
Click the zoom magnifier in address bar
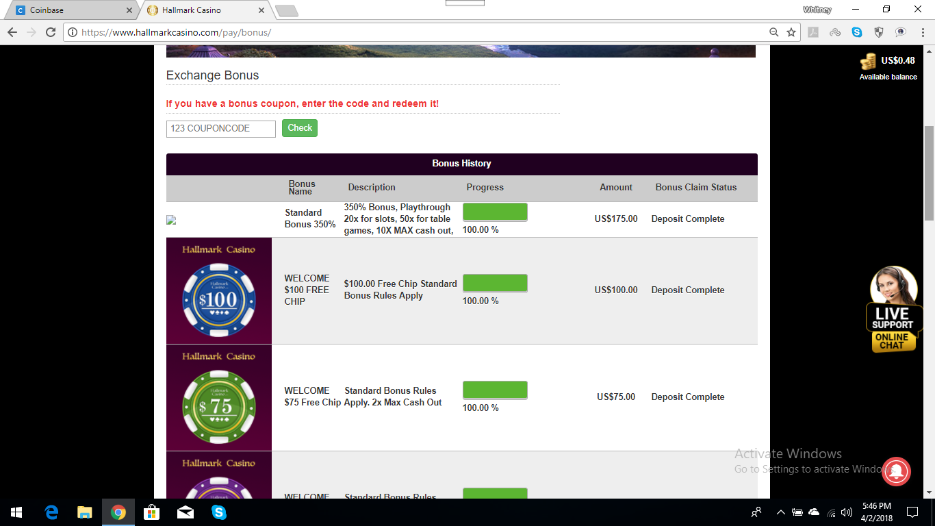pyautogui.click(x=774, y=32)
